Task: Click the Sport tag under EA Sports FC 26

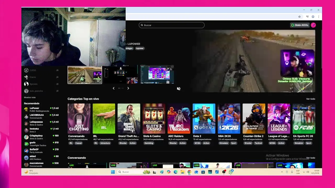Action: pos(309,143)
